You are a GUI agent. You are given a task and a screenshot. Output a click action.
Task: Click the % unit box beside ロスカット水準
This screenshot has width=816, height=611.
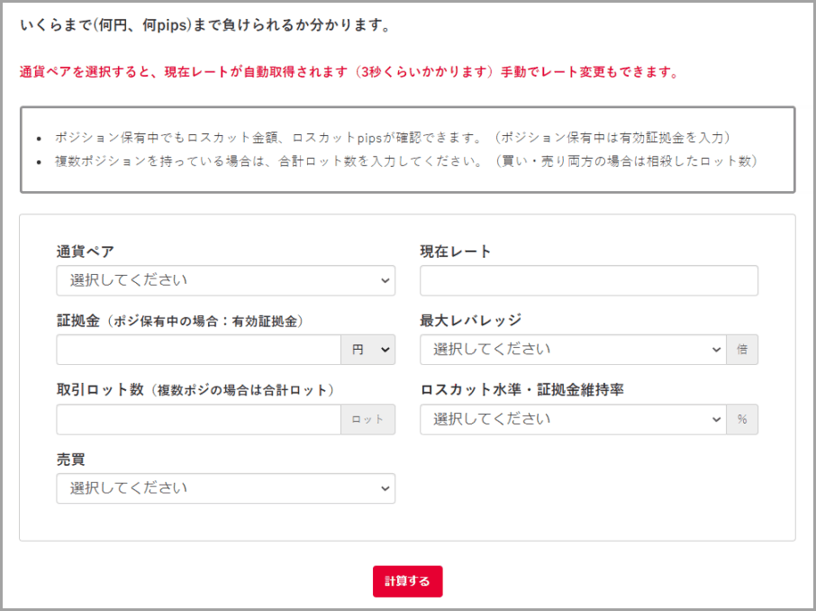(x=742, y=419)
